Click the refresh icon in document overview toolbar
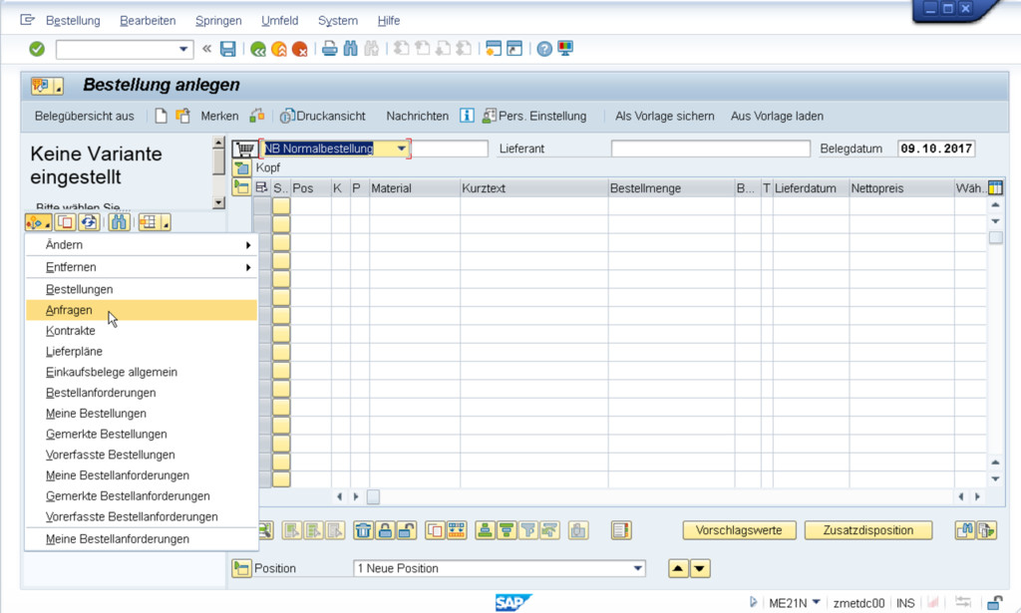Viewport: 1021px width, 613px height. tap(89, 222)
